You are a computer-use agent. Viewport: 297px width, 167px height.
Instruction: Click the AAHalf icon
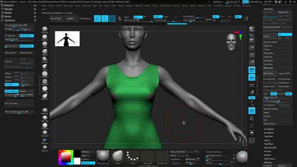click(252, 62)
